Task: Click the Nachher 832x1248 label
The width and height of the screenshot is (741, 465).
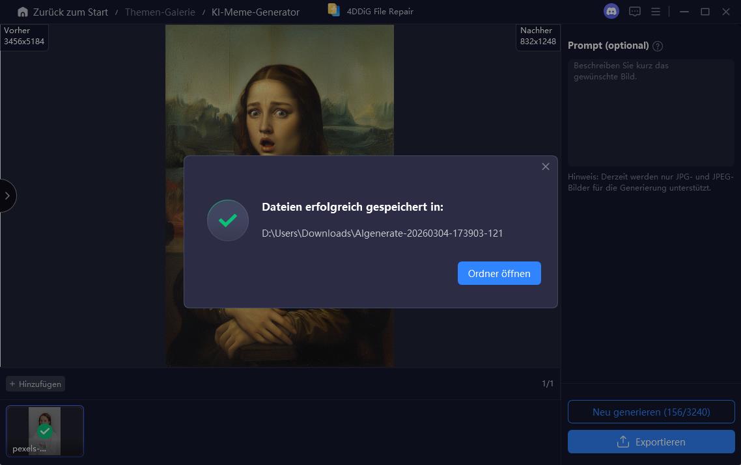Action: tap(538, 36)
